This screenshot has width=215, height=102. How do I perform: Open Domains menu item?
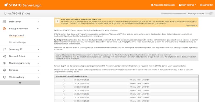[13, 70]
